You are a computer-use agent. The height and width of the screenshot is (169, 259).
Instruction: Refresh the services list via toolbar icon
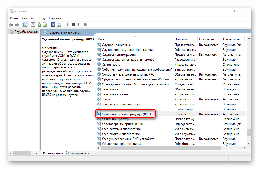(x=39, y=25)
